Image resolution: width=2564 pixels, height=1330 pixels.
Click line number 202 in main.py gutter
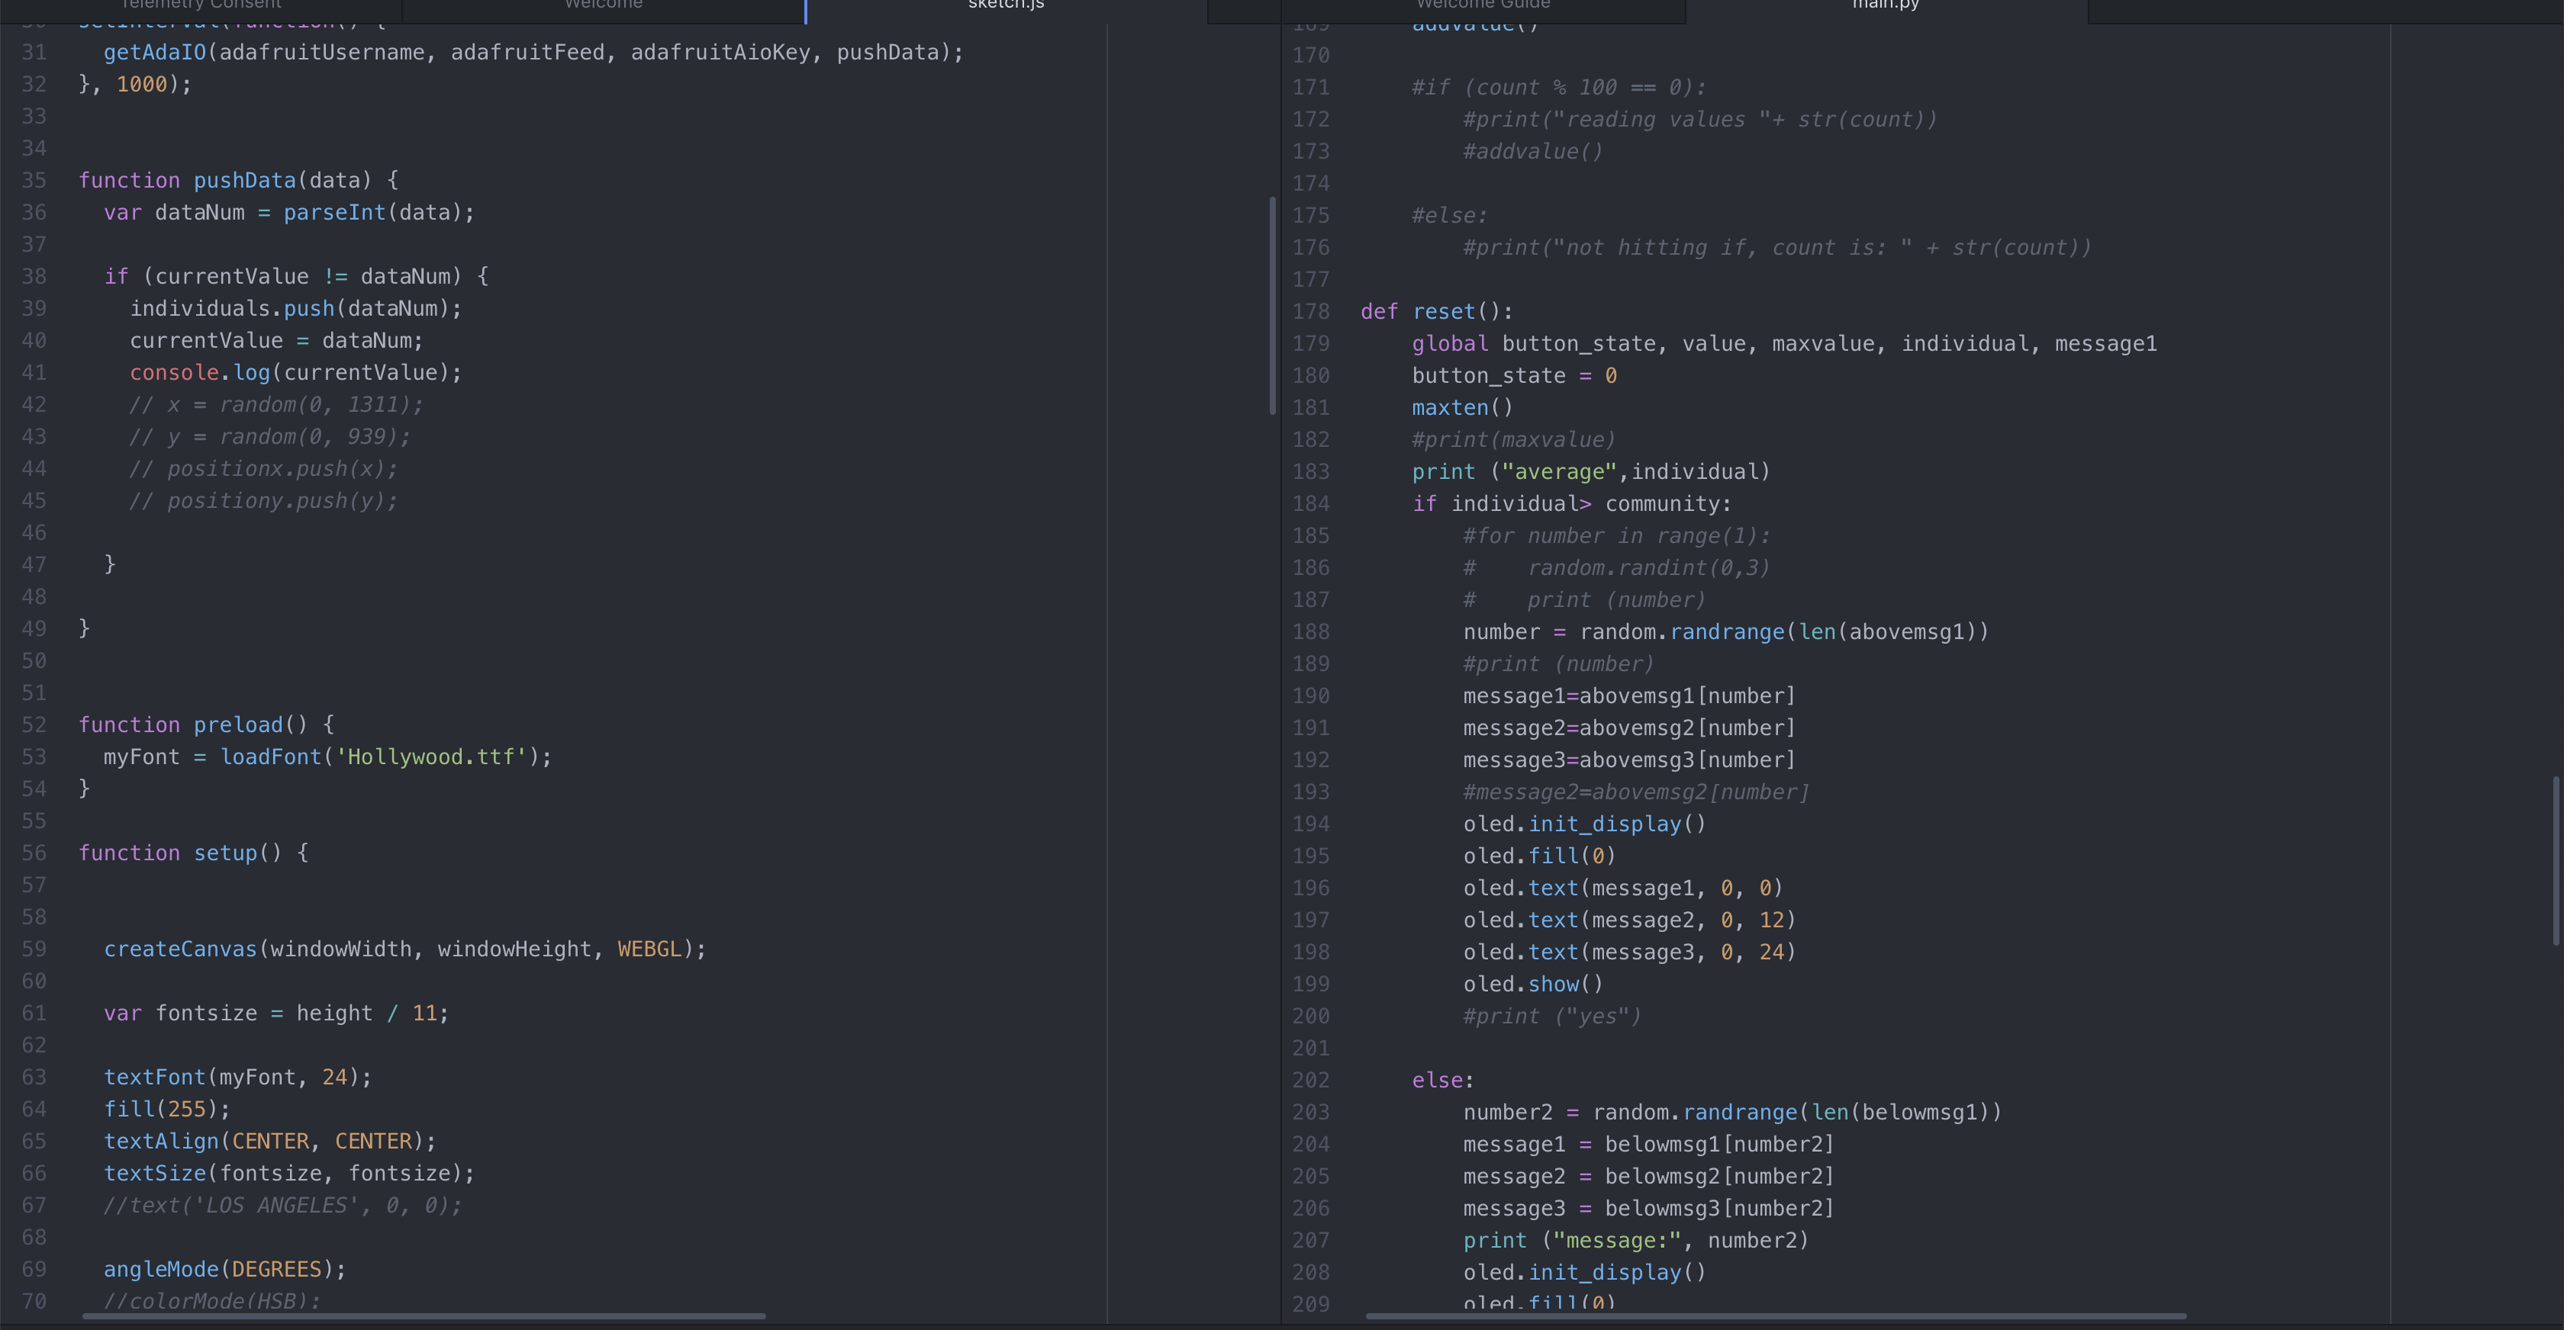pos(1311,1081)
